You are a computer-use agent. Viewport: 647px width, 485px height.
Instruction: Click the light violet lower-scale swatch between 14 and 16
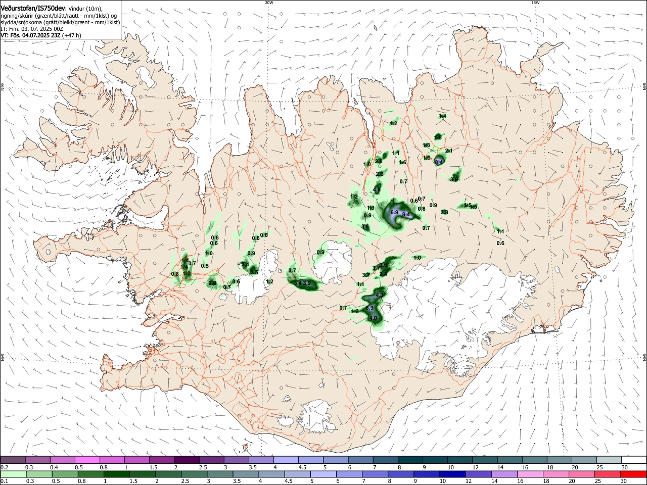[503, 474]
